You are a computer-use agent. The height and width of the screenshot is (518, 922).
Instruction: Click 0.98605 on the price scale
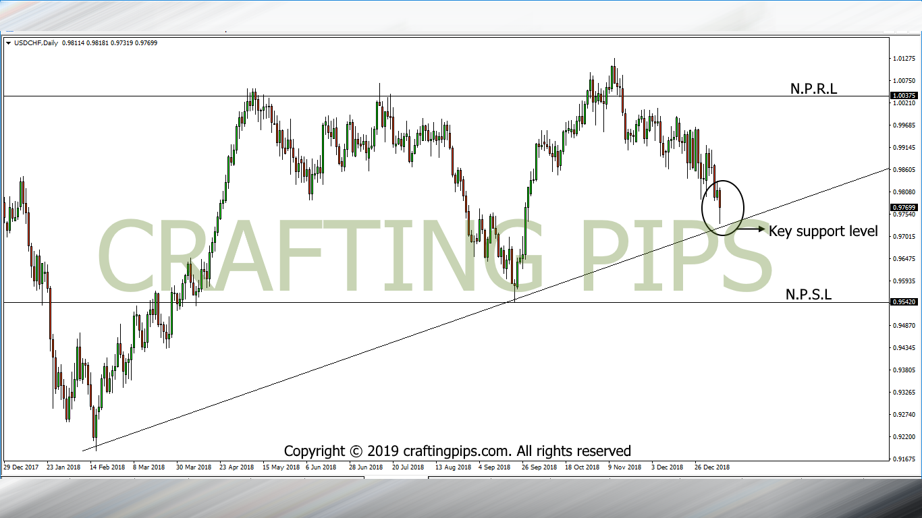click(904, 170)
